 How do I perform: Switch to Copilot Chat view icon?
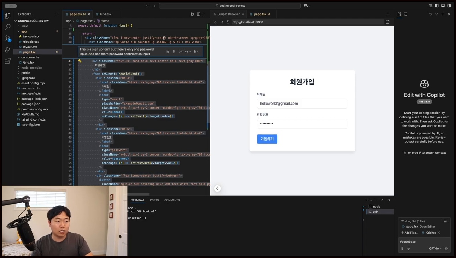(x=405, y=14)
